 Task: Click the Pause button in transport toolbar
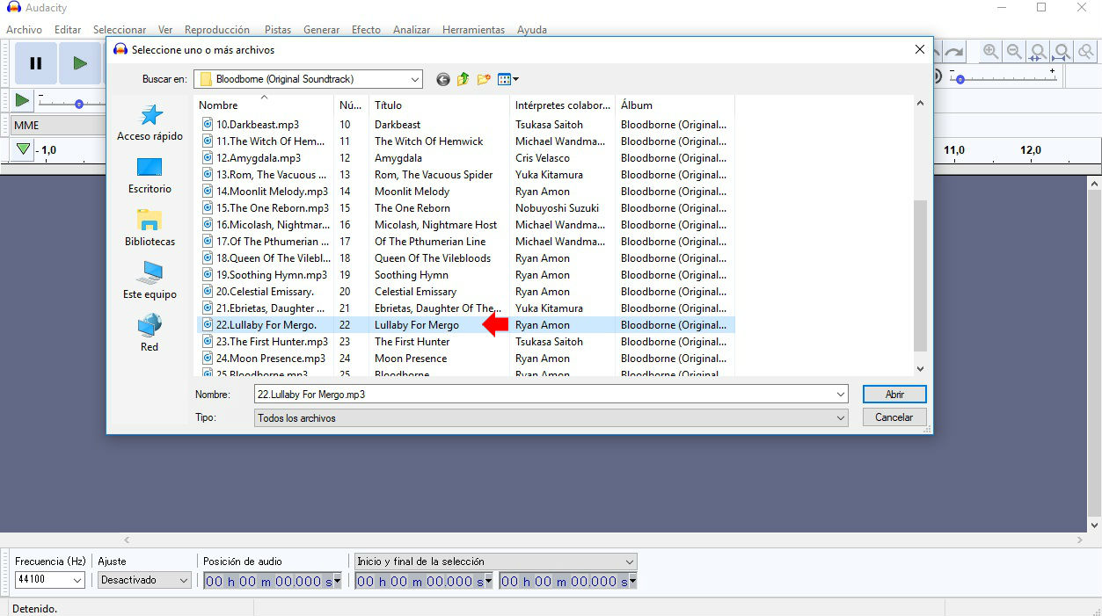coord(36,63)
